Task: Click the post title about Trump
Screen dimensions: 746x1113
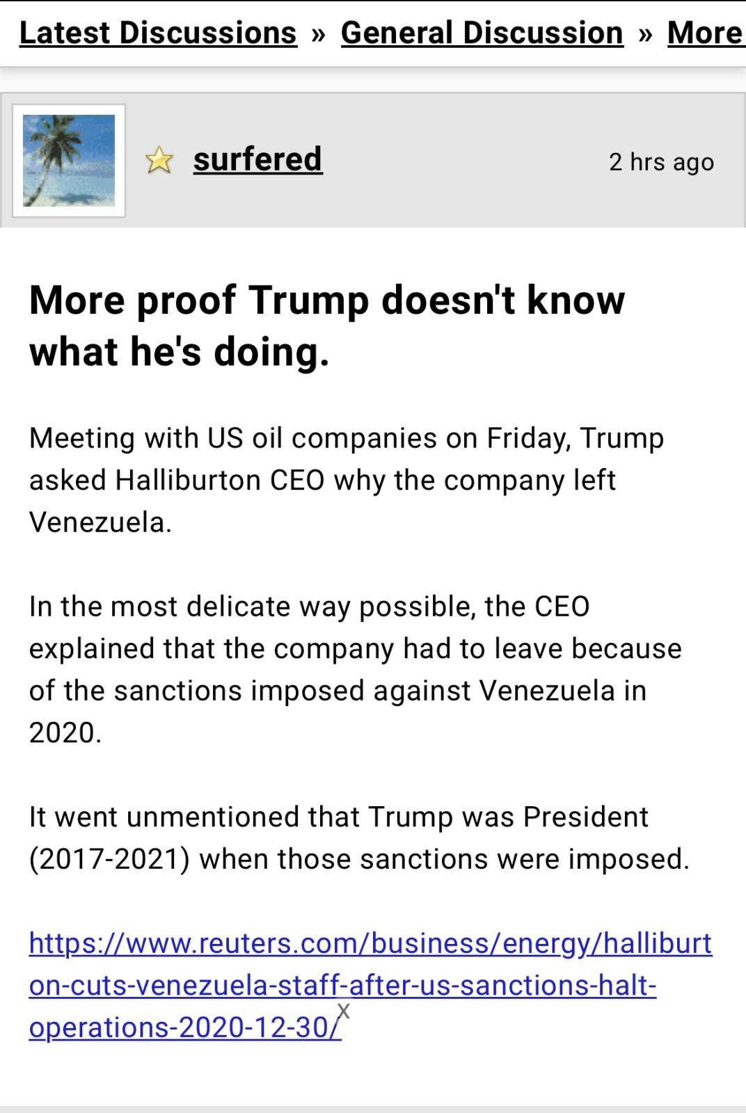Action: point(326,300)
